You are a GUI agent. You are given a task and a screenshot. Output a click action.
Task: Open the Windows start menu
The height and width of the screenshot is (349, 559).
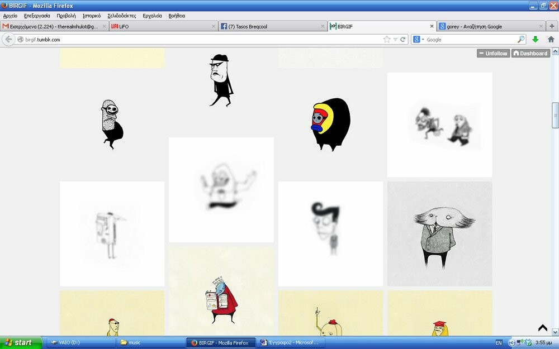(21, 343)
